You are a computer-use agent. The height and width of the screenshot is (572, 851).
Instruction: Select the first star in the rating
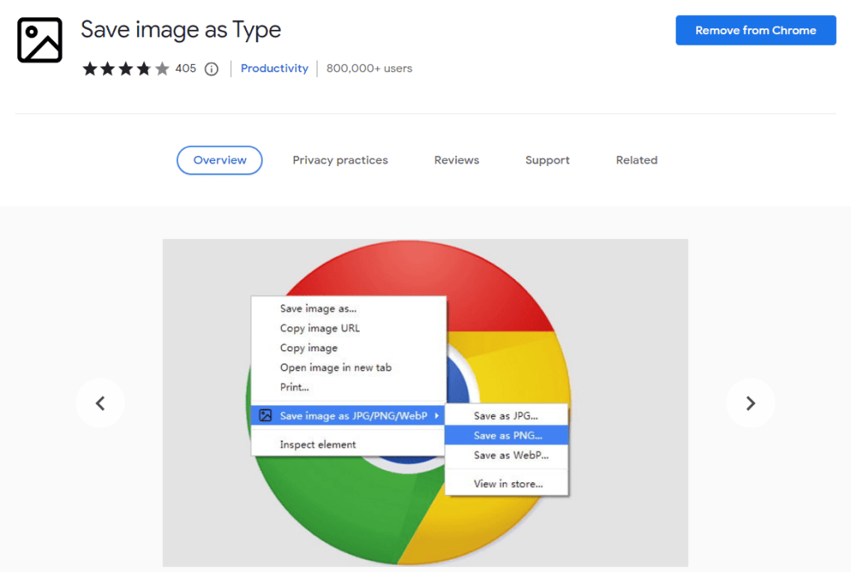click(91, 69)
